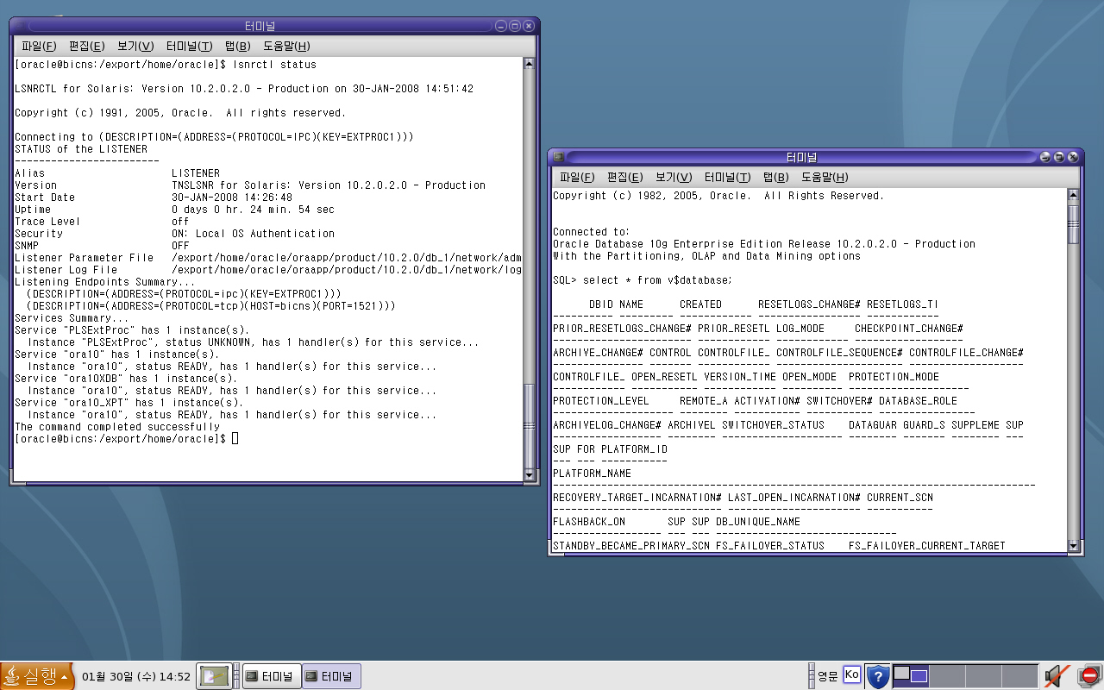Maximize the lsnrctl terminal window
The image size is (1104, 690).
click(x=515, y=26)
